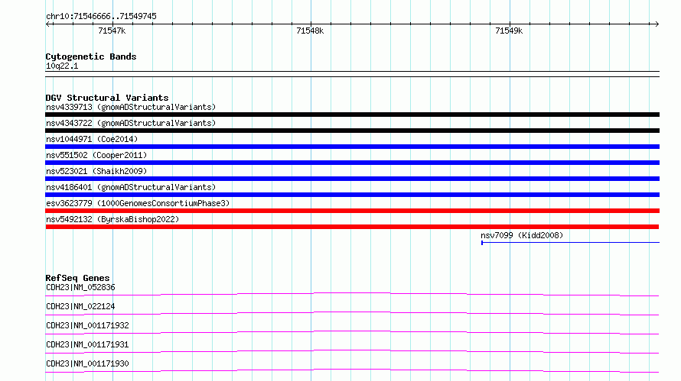Viewport: 681px width, 381px height.
Task: Open variant nsv7099 (Kidd2008) label
Action: 522,235
